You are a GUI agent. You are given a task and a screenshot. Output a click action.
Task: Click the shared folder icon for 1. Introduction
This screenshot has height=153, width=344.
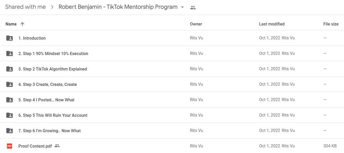[10, 38]
